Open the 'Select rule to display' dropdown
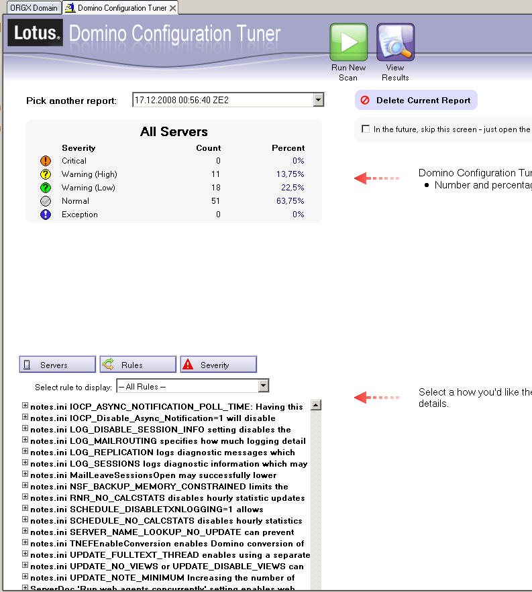Viewport: 532px width, 592px height. [x=264, y=386]
